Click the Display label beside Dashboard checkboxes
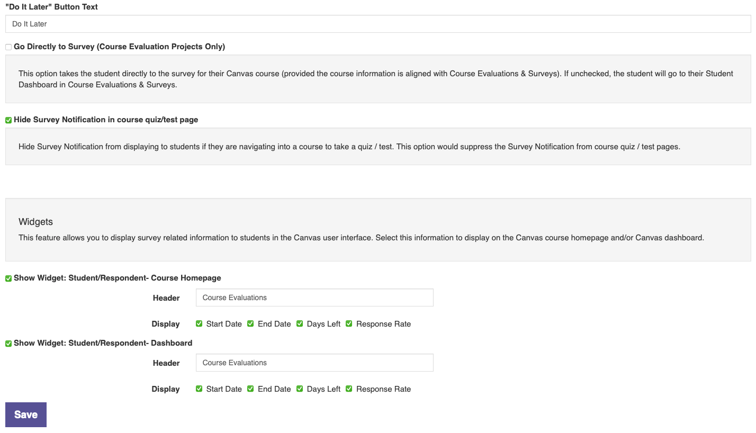 pos(165,389)
